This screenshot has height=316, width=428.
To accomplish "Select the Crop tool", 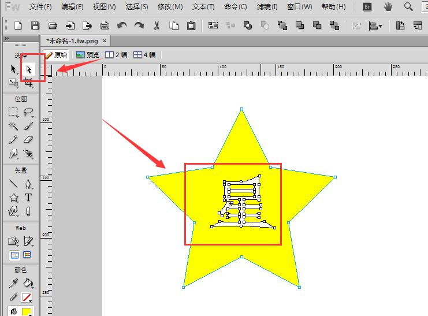I will (x=28, y=83).
